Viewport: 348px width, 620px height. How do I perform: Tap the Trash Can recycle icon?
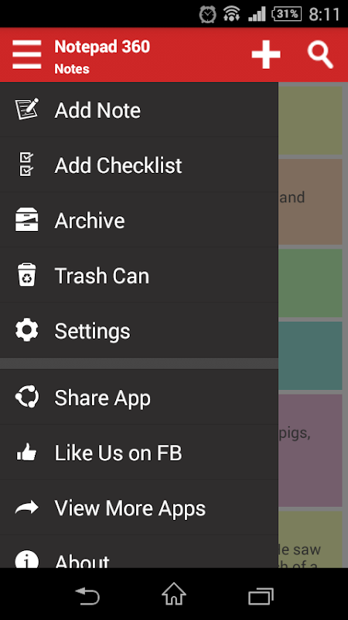[27, 275]
